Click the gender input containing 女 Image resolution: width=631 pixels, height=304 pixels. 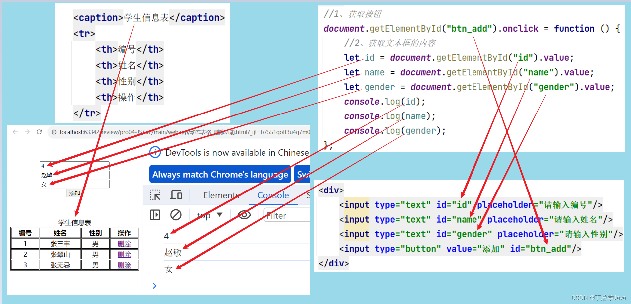tap(75, 184)
